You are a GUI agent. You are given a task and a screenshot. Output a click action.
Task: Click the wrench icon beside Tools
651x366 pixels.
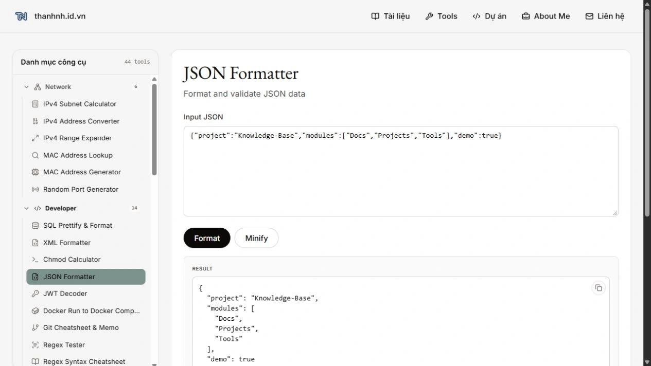click(429, 16)
